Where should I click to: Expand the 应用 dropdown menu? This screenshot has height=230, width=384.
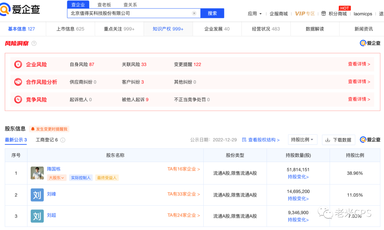[x=255, y=14]
